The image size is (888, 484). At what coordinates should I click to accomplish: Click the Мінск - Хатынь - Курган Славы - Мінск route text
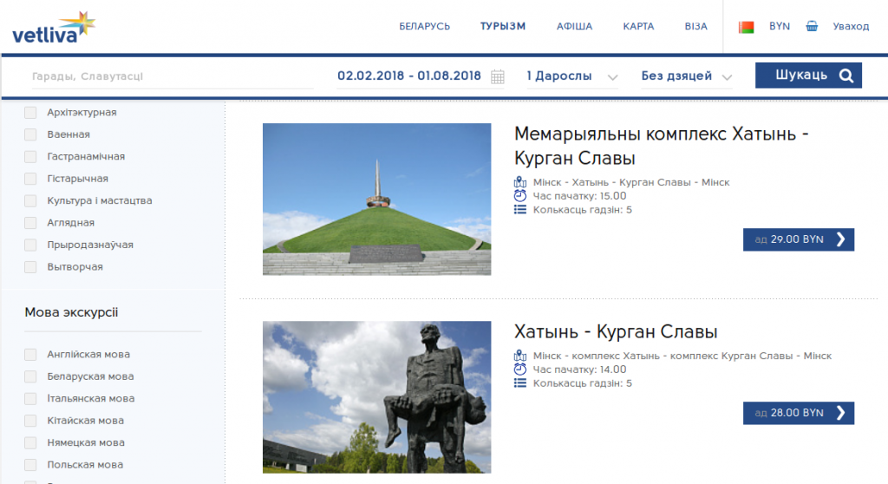point(631,182)
